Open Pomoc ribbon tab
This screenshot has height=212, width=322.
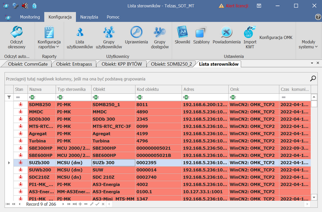(x=113, y=17)
